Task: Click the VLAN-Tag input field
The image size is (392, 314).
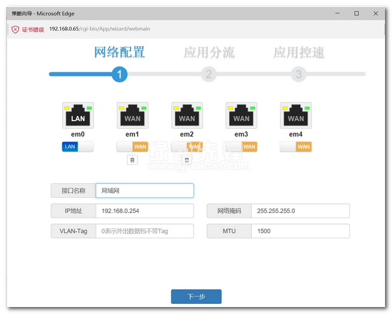Action: click(145, 231)
